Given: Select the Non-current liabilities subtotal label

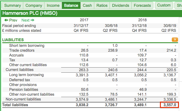Looking at the screenshot, I should [x=23, y=99].
